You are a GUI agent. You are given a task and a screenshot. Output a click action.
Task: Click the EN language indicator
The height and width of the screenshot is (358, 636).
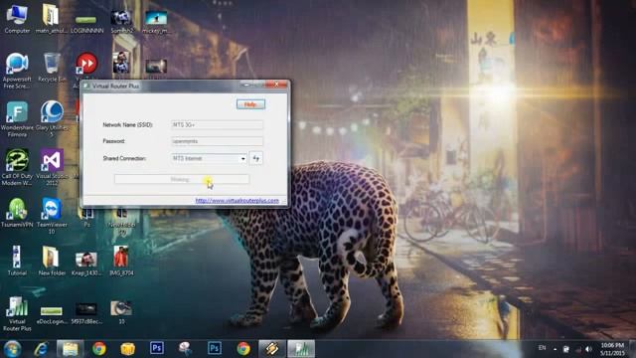click(542, 348)
